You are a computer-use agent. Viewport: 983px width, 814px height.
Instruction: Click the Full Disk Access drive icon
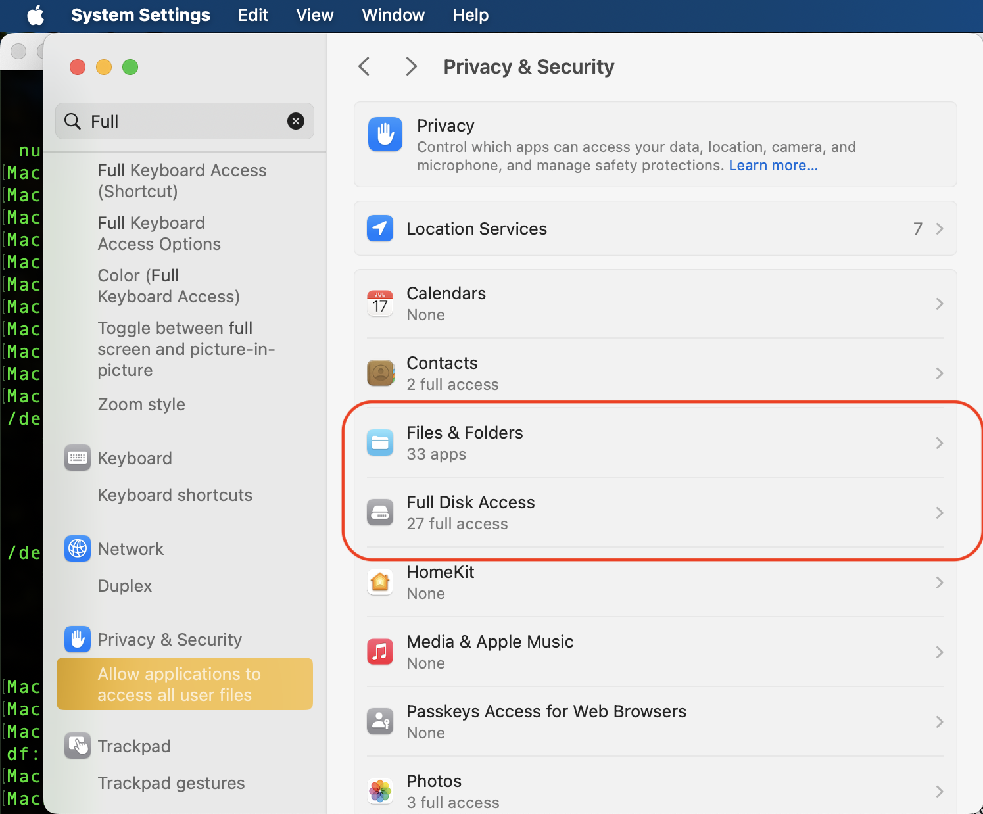(x=380, y=513)
